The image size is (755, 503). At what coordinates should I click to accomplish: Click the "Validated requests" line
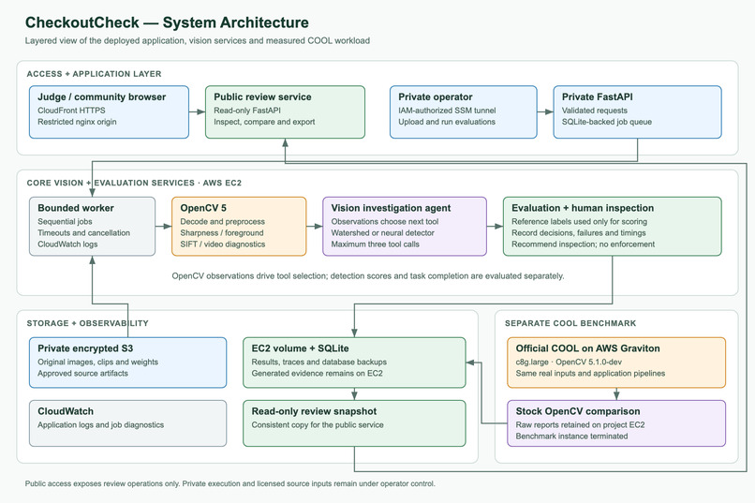[x=595, y=111]
